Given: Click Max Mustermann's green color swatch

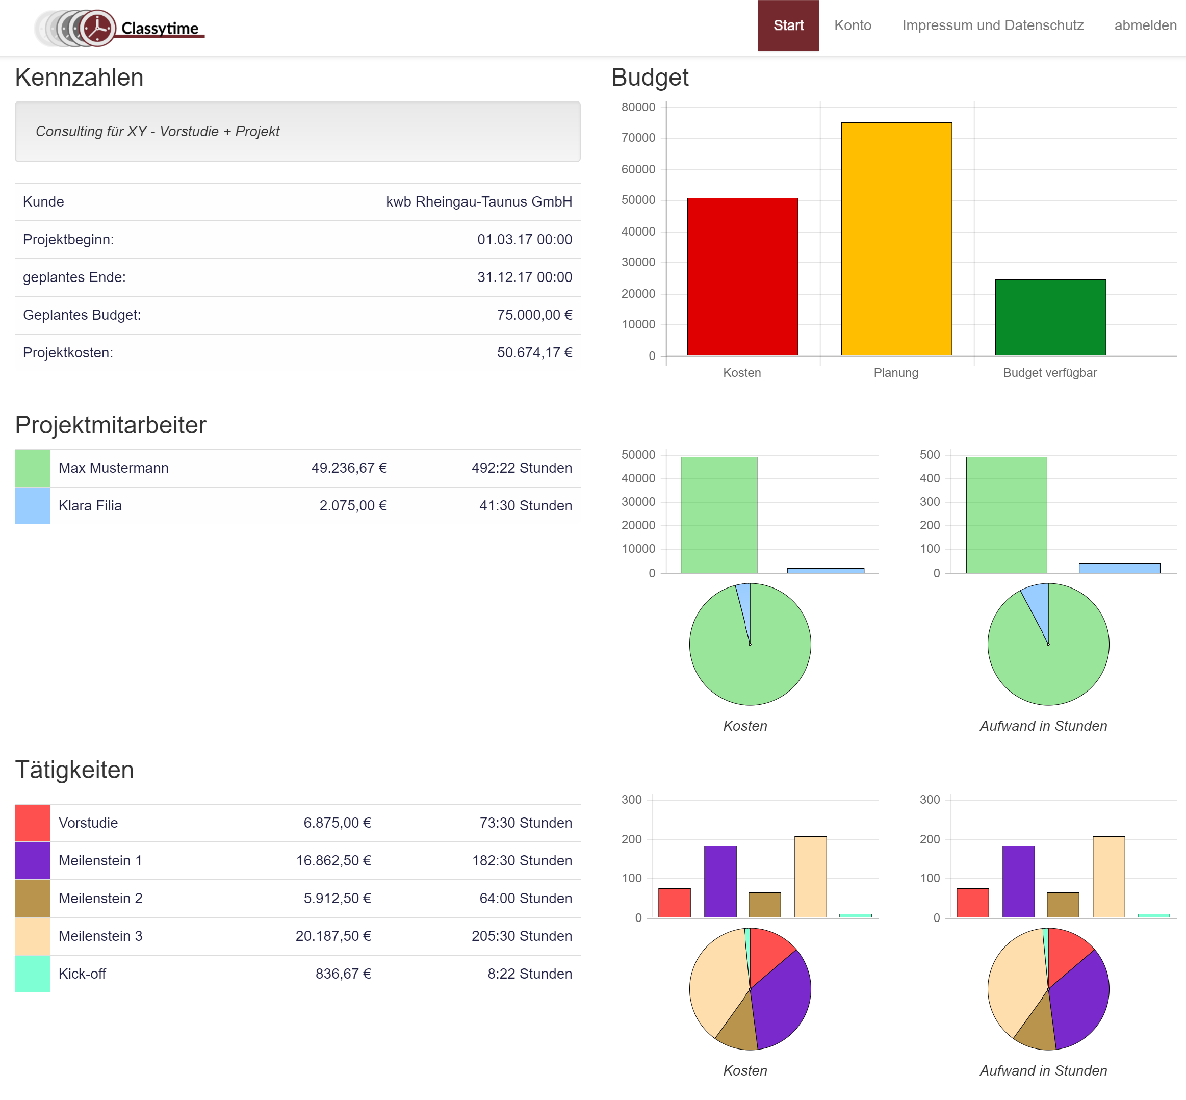Looking at the screenshot, I should point(33,468).
